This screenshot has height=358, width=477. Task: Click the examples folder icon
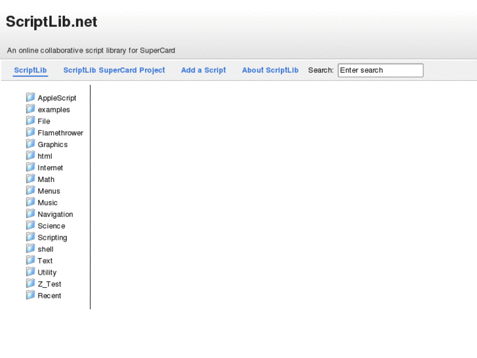[x=30, y=109]
